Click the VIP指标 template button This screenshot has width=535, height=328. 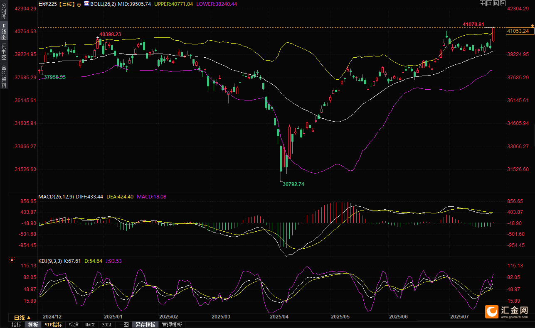point(54,325)
